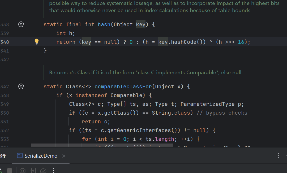Click the '// bypass checks' comment

[x=222, y=113]
